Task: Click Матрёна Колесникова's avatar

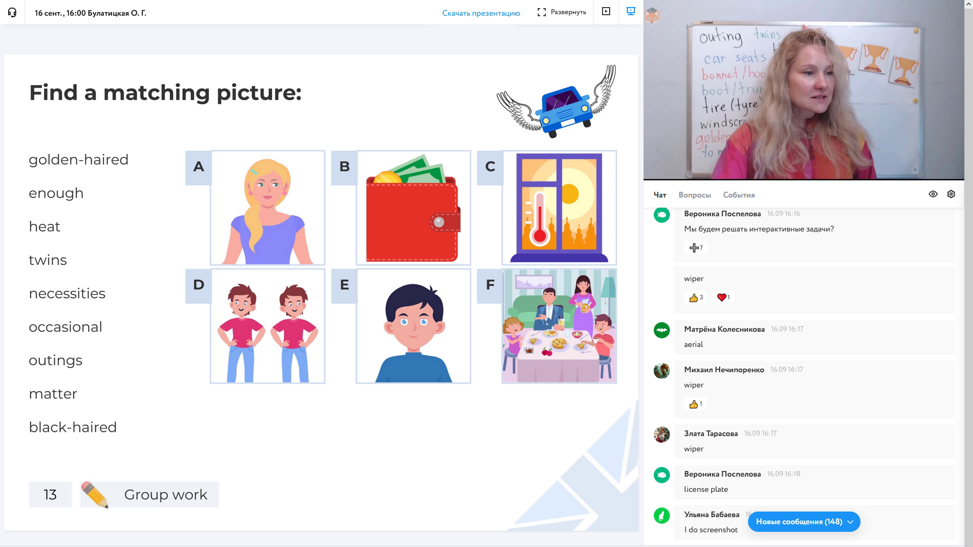Action: 661,330
